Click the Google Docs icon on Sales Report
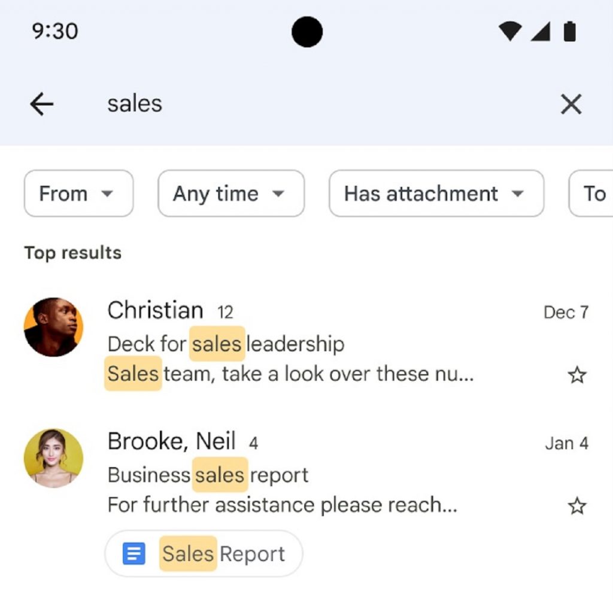613x600 pixels. click(x=133, y=553)
